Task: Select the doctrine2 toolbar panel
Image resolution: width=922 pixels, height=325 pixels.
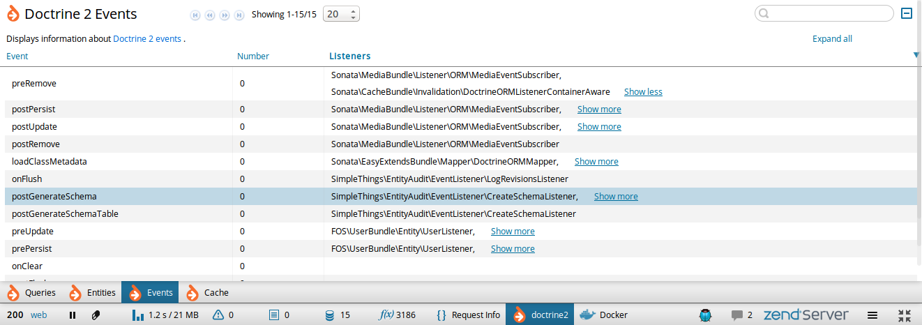Action: (540, 315)
